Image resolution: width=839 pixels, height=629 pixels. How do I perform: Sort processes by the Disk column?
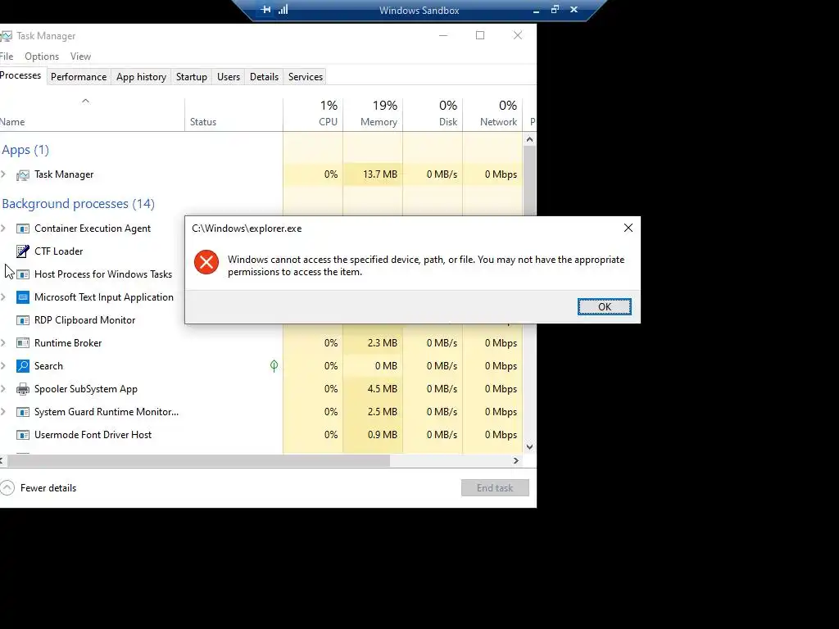[433, 114]
